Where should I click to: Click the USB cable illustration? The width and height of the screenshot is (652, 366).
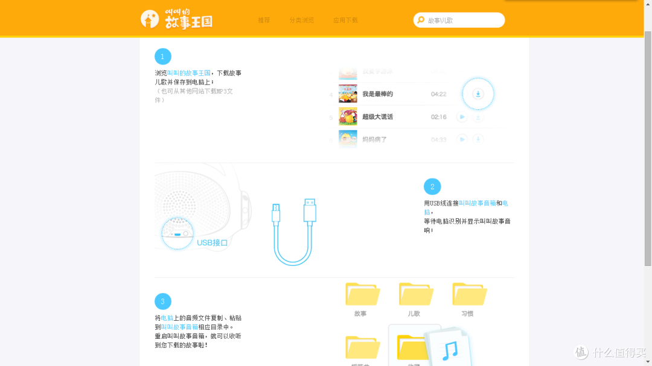coord(293,232)
